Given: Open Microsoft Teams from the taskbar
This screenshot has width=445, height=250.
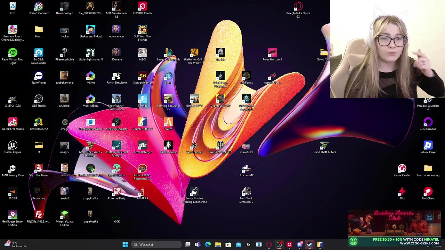Looking at the screenshot, I should pyautogui.click(x=197, y=244).
